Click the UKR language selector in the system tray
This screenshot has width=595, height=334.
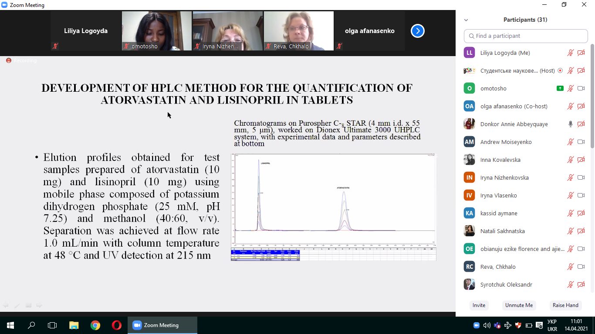tap(552, 325)
